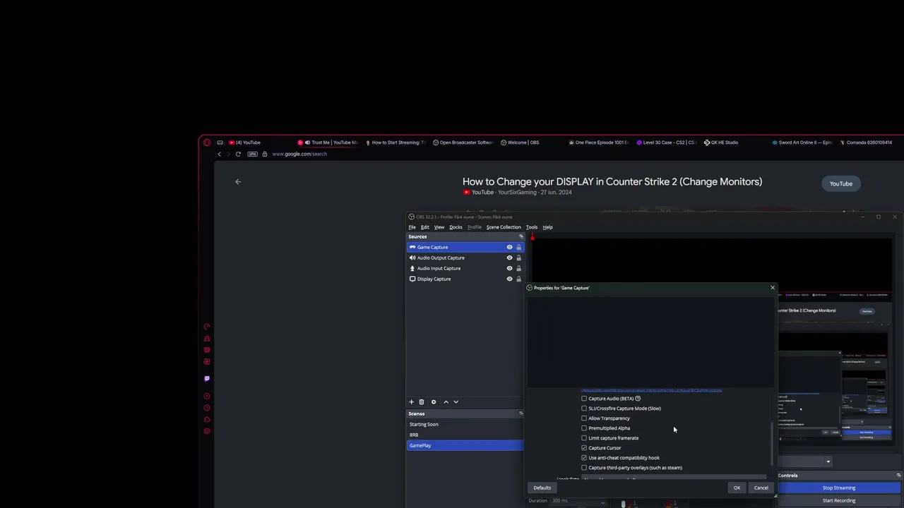The width and height of the screenshot is (904, 508).
Task: Click the Defaults button
Action: [x=542, y=488]
